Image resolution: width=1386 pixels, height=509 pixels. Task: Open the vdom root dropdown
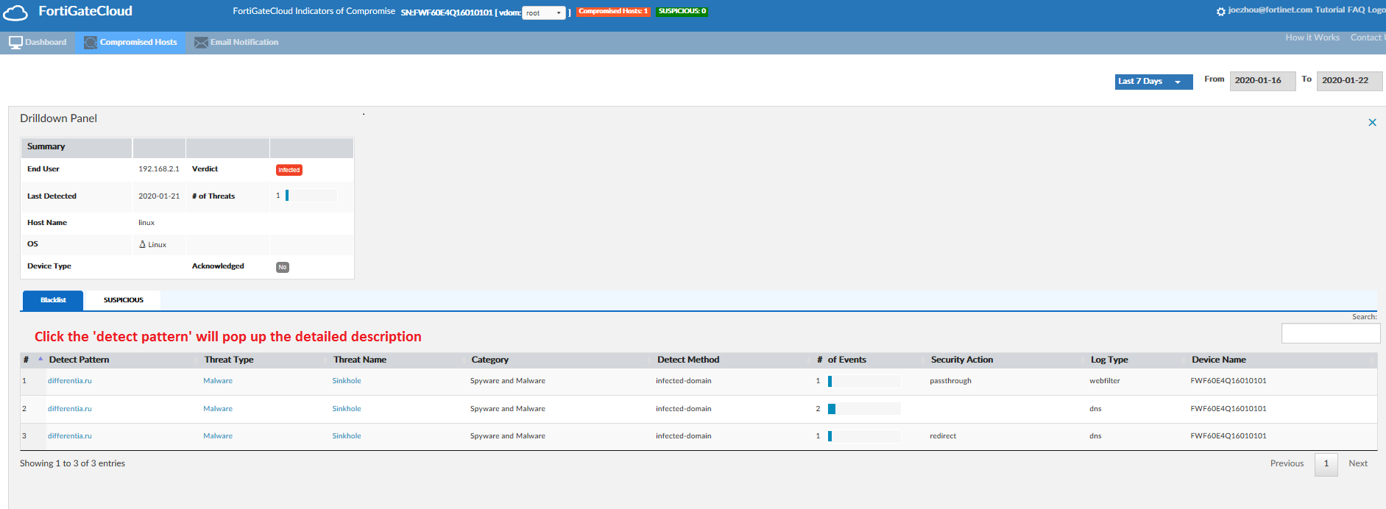543,13
